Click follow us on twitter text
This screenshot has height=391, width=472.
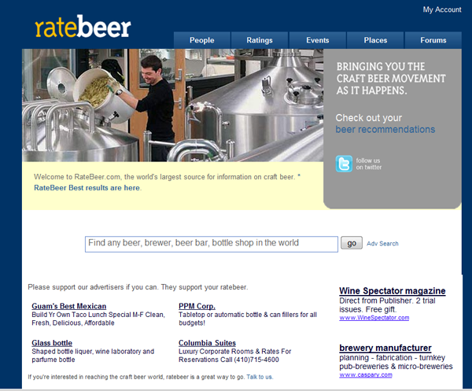pyautogui.click(x=369, y=164)
